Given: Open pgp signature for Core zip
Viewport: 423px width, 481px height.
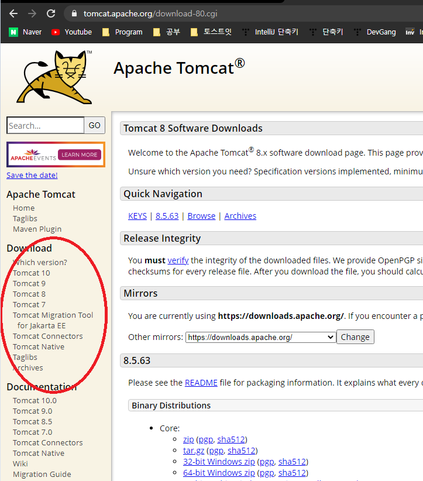Looking at the screenshot, I should pos(206,440).
